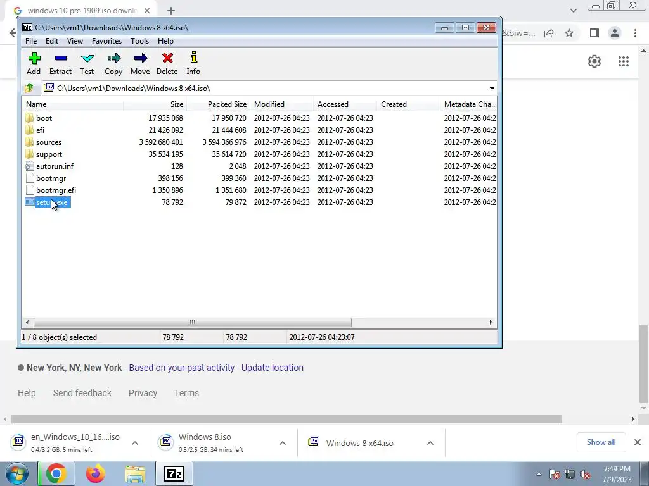Go up one folder level in 7-Zip
Screen dimensions: 649x486
29,88
